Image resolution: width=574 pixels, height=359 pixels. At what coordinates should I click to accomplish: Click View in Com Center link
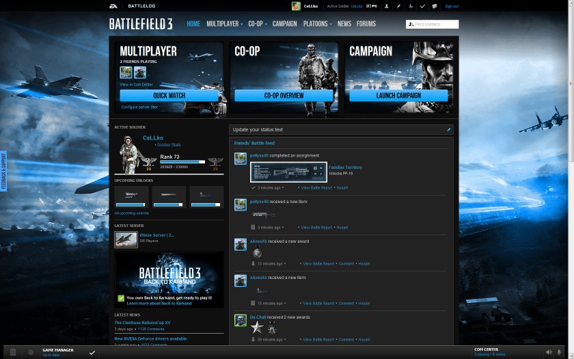click(136, 85)
